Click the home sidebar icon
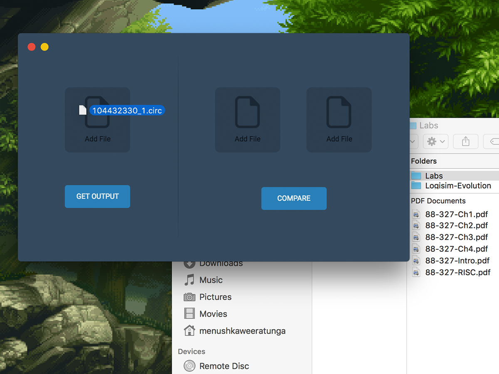 click(x=190, y=330)
